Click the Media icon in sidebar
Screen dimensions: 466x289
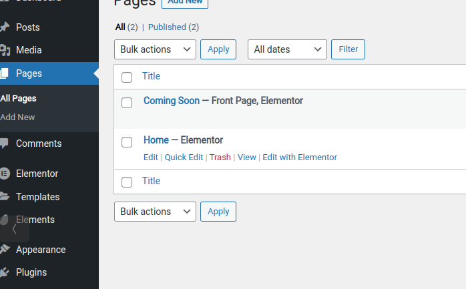tap(5, 50)
